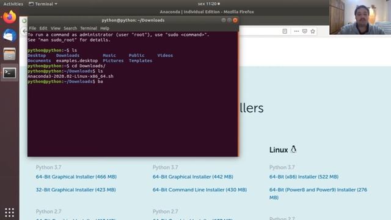The height and width of the screenshot is (220, 391).
Task: Expand the Terminal app menu in top bar
Action: [x=43, y=4]
